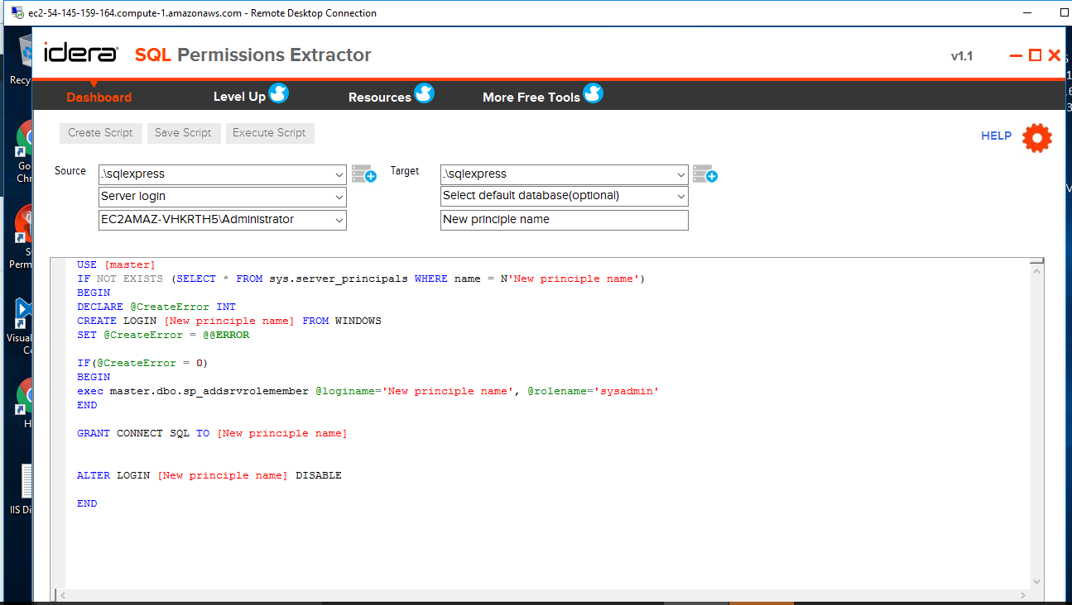Open the Select default database dropdown

click(x=680, y=196)
